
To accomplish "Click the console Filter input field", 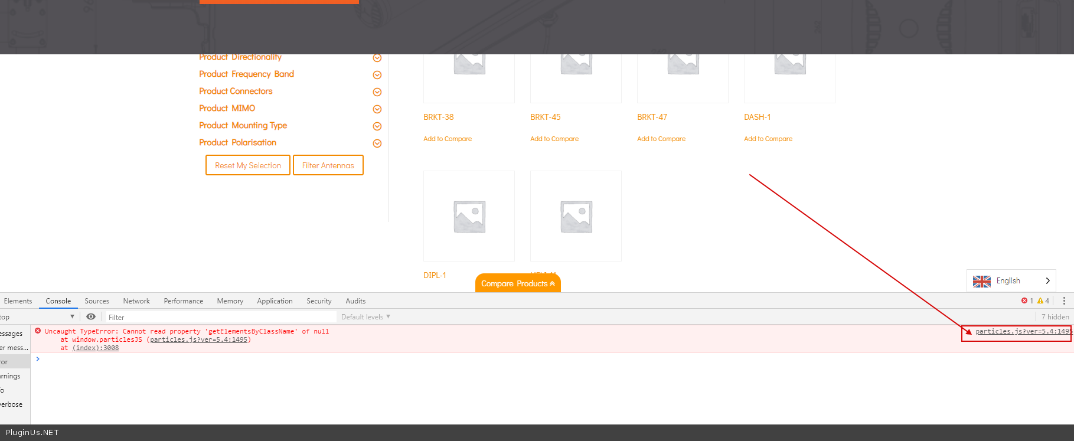I will (x=218, y=317).
